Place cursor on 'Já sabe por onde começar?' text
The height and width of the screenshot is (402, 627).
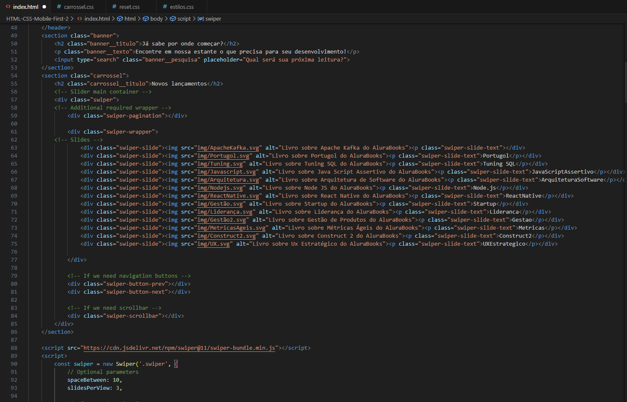(183, 44)
